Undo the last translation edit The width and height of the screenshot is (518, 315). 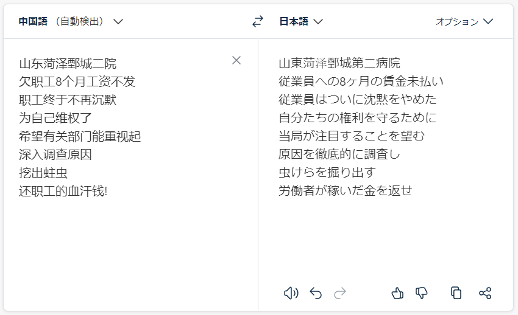[x=316, y=293]
